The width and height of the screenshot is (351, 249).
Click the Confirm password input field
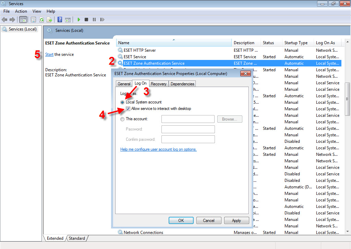coord(188,139)
